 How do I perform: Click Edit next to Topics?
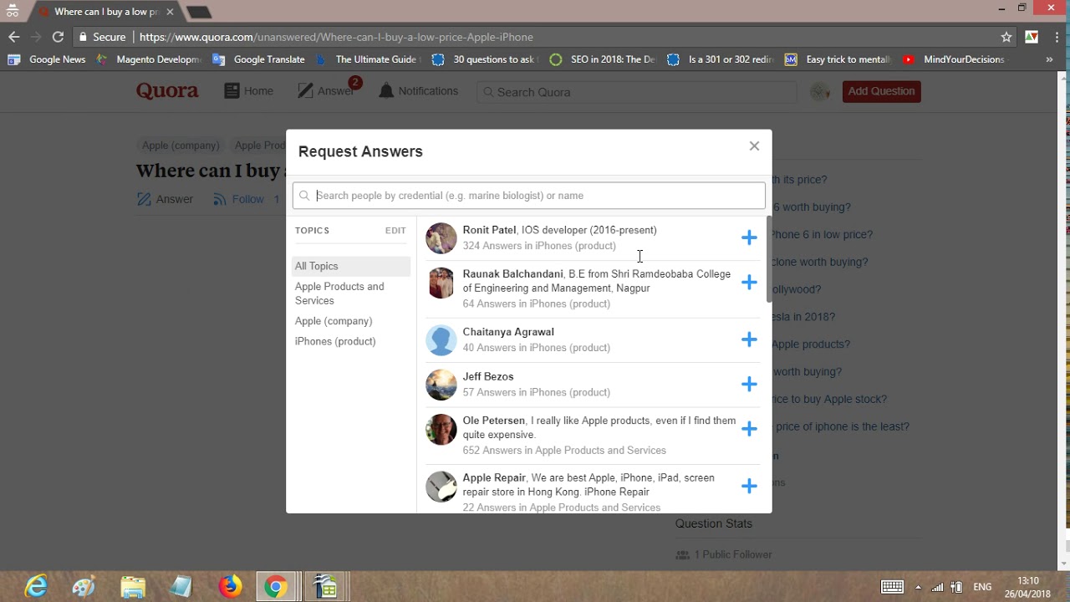click(395, 230)
